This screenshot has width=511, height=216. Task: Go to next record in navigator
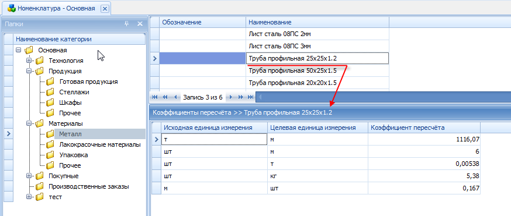point(230,97)
